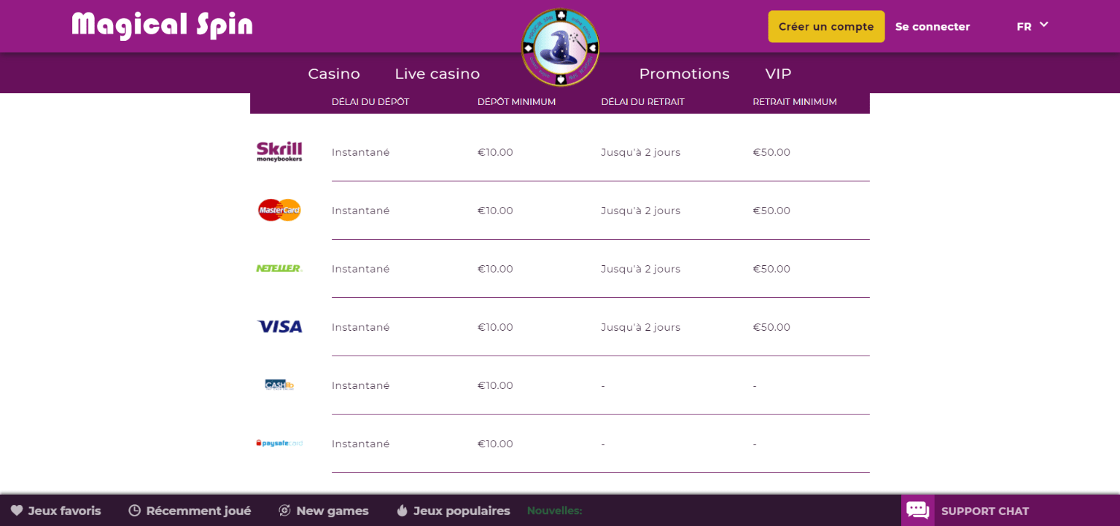Click Jusqu'à 2 jours in Neteller row
This screenshot has height=526, width=1120.
[x=641, y=269]
